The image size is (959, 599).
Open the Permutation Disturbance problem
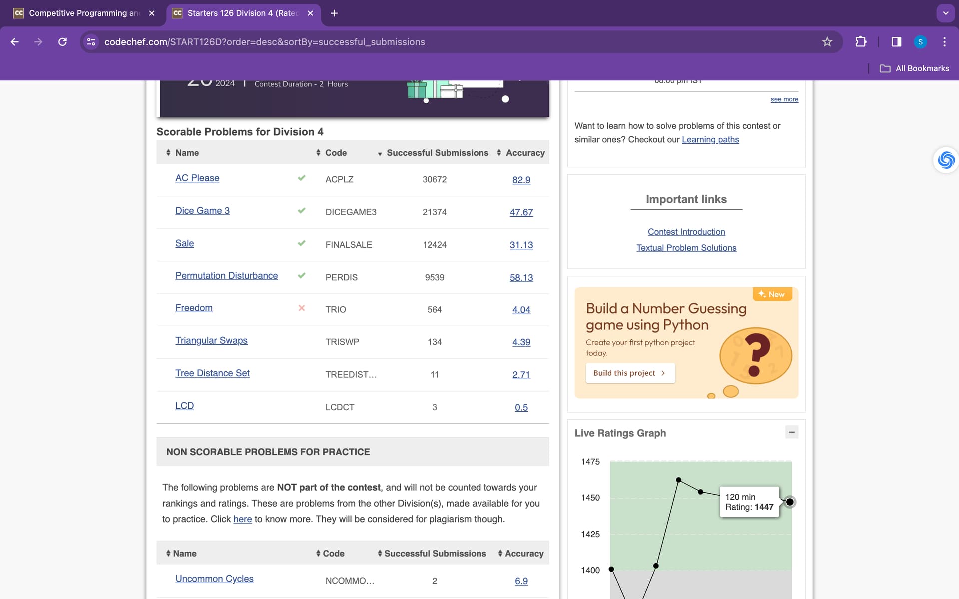[226, 276]
